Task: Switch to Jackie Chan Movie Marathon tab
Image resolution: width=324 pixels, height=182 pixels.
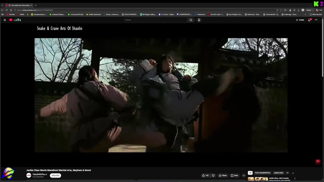Action: pos(19,5)
